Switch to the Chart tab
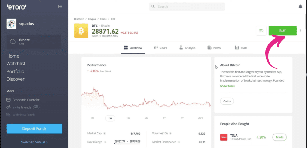 (x=160, y=48)
